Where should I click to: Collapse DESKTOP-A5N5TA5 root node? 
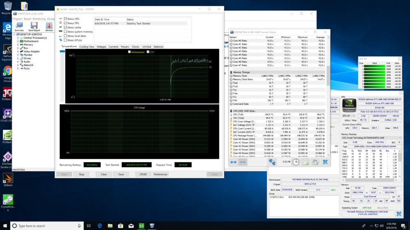14,34
